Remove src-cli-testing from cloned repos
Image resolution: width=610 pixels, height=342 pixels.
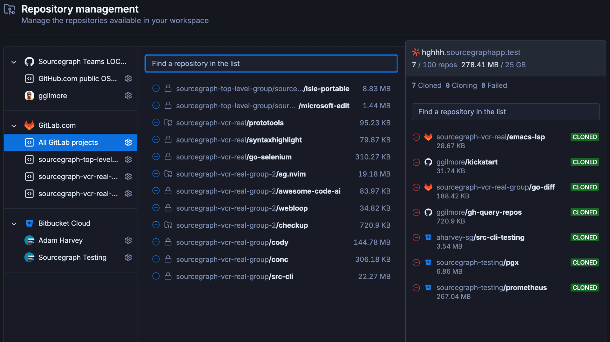(416, 238)
